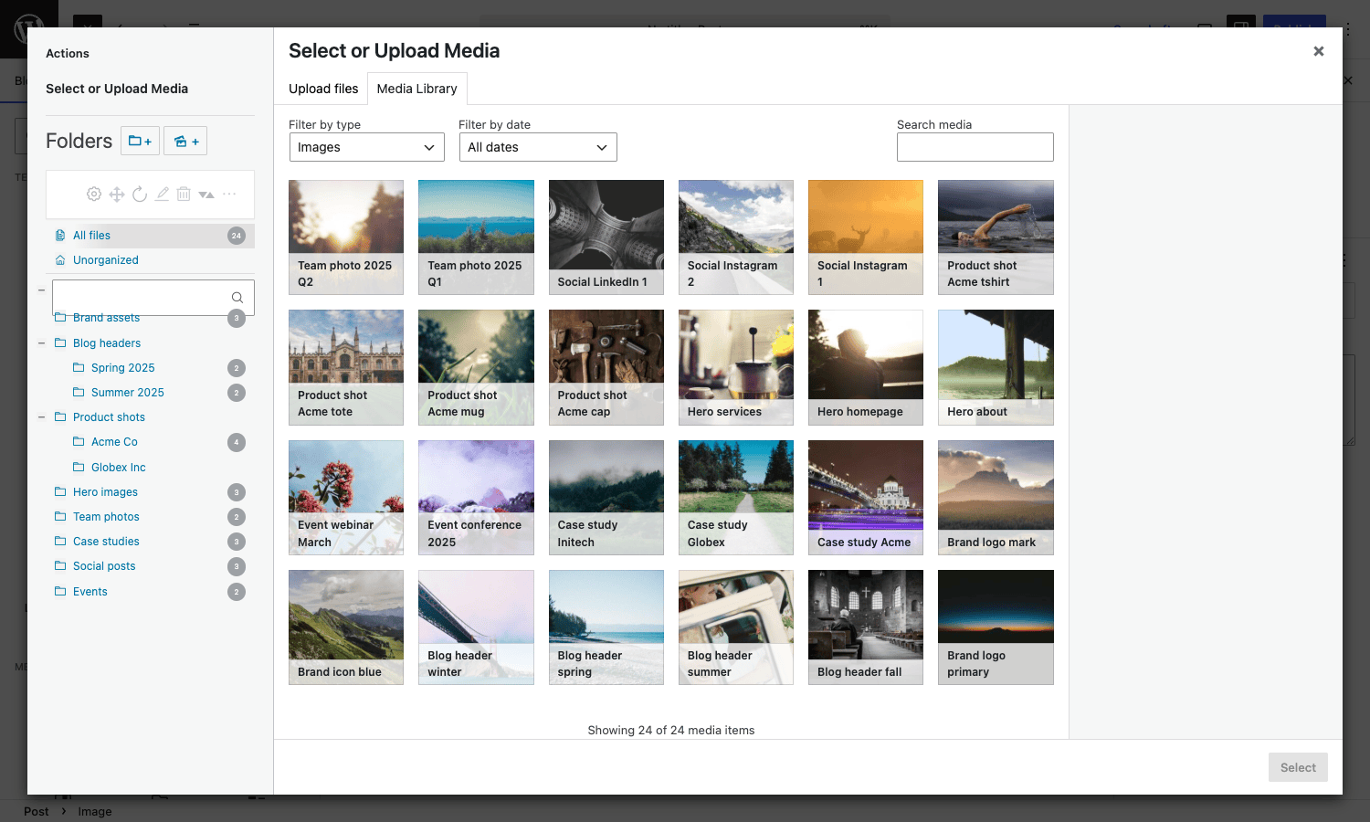Click the folder search input field
Viewport: 1370px width, 822px height.
[x=153, y=298]
